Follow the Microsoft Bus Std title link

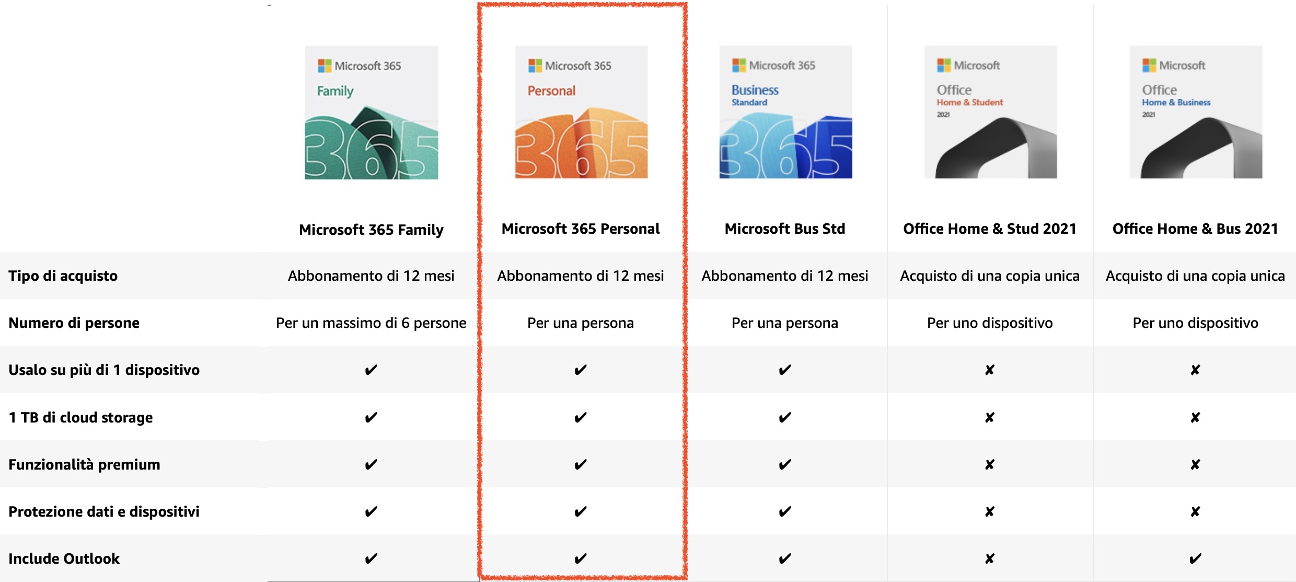(x=785, y=229)
